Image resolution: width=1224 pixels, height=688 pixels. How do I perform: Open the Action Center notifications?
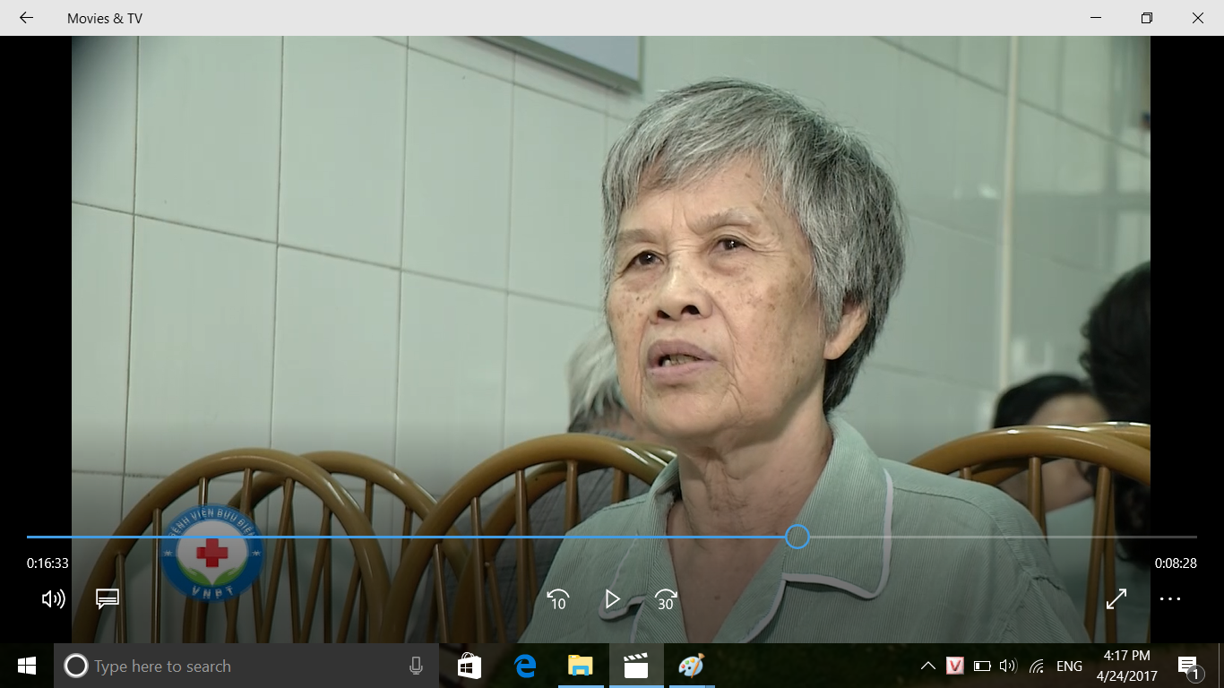coord(1189,666)
